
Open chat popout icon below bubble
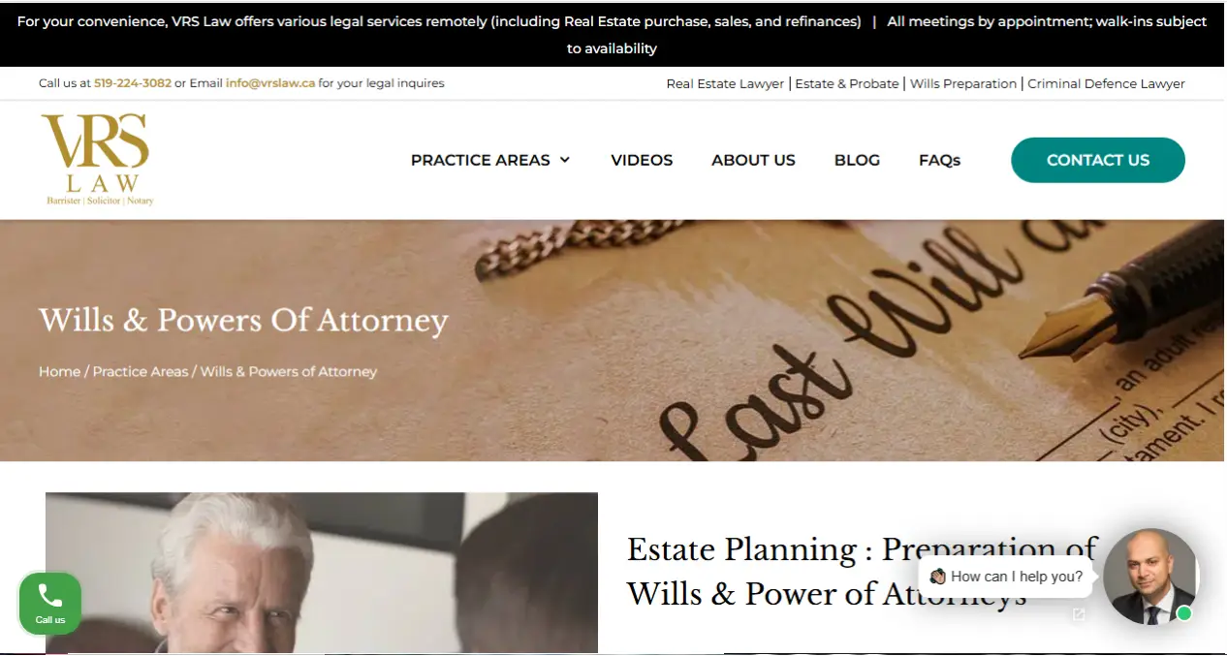click(x=1079, y=614)
